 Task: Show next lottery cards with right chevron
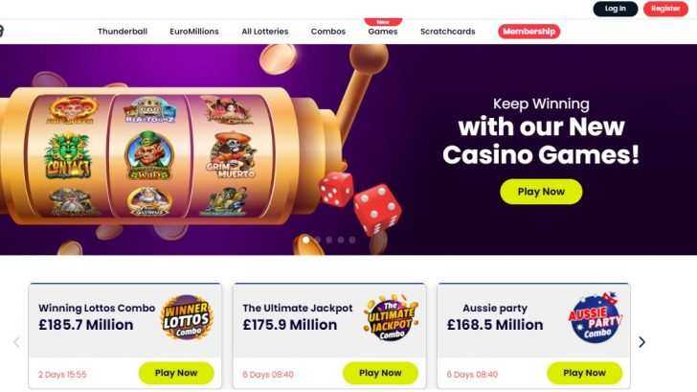(x=641, y=342)
